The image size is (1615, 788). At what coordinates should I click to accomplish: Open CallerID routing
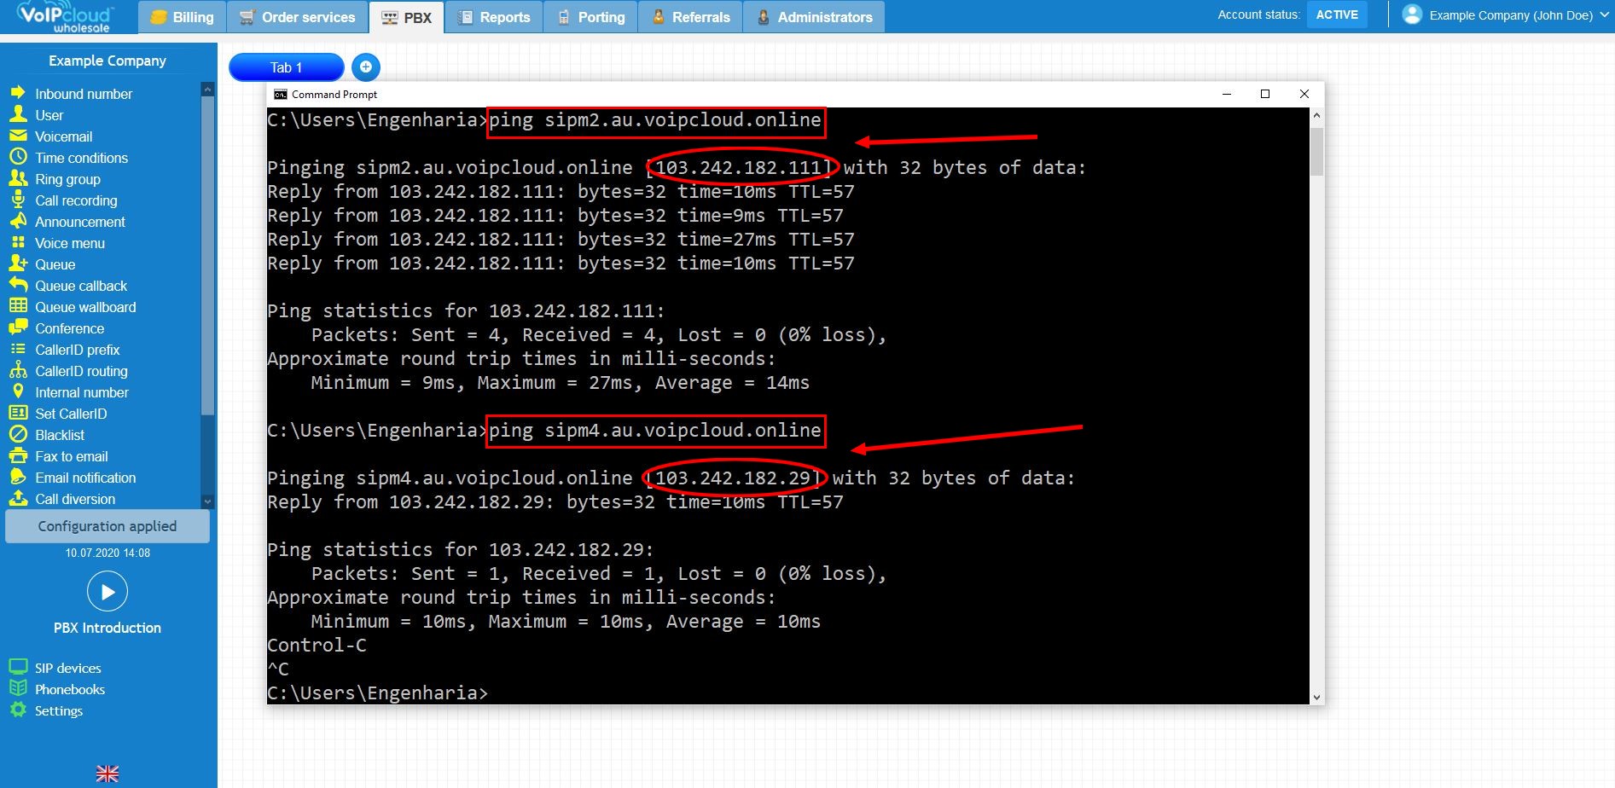[81, 371]
